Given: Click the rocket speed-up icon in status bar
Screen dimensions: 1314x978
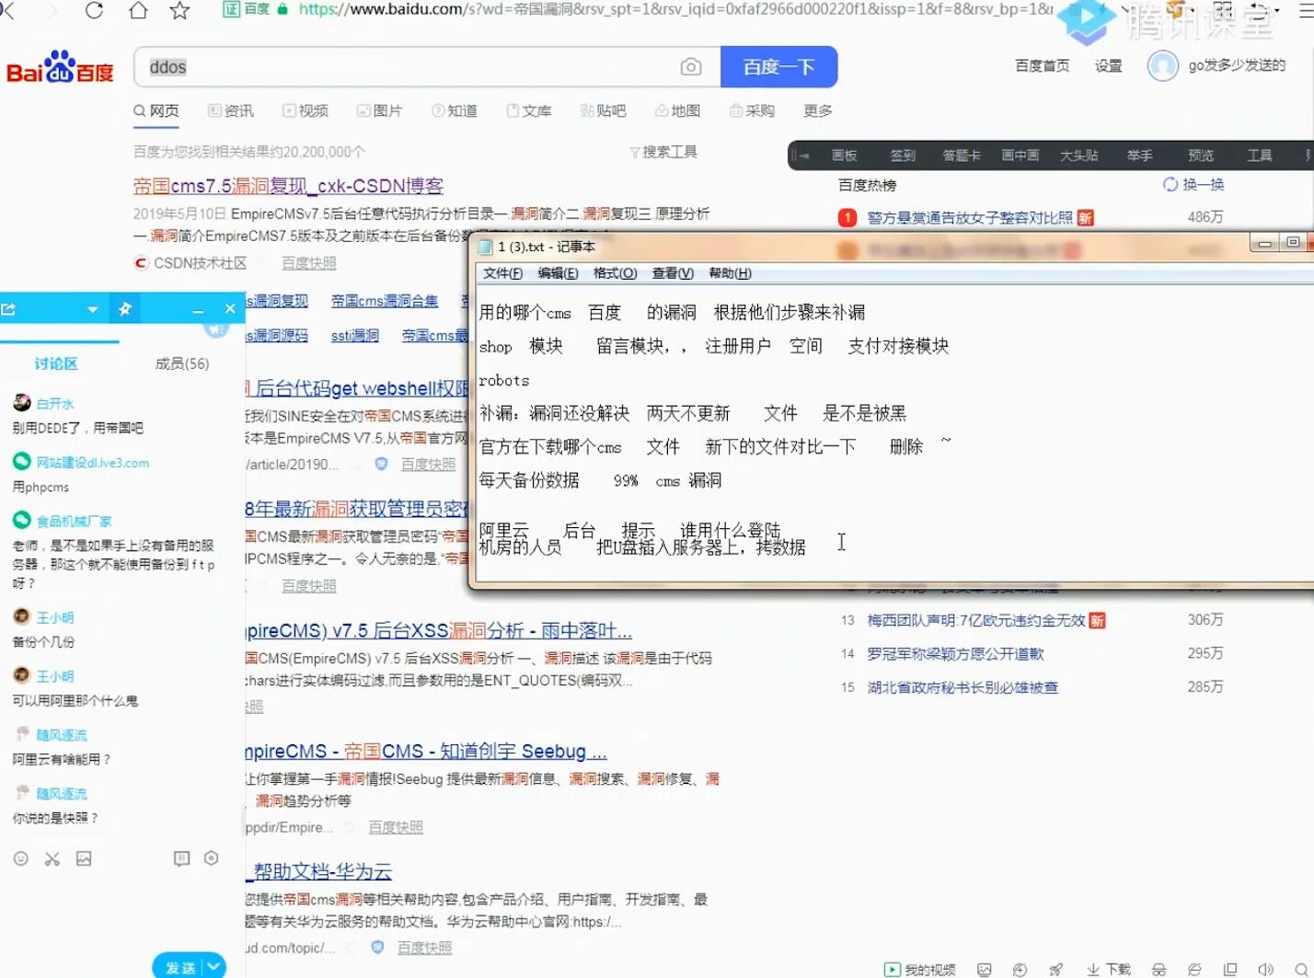Looking at the screenshot, I should pos(1056,970).
